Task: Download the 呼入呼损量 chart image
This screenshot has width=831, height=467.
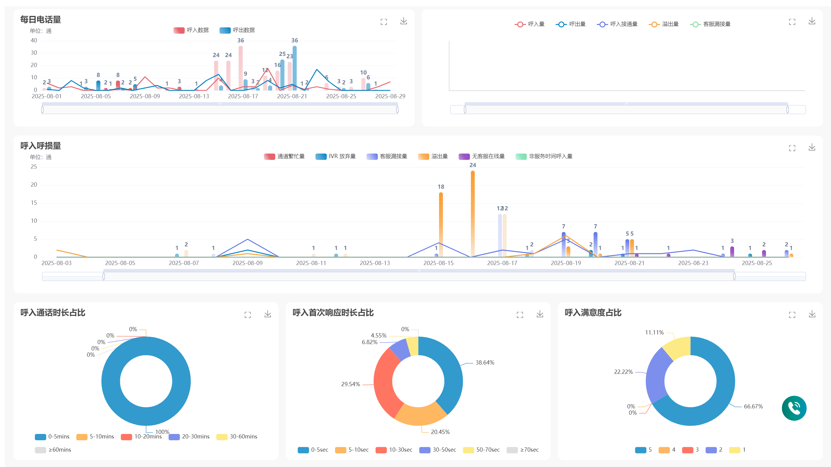Action: click(812, 148)
